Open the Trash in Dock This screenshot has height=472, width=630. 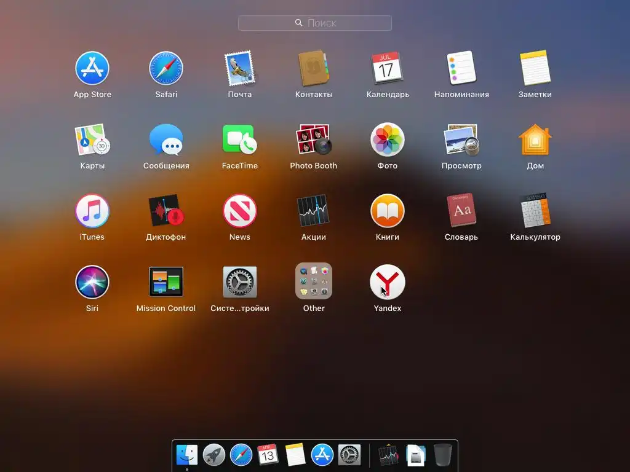[443, 455]
